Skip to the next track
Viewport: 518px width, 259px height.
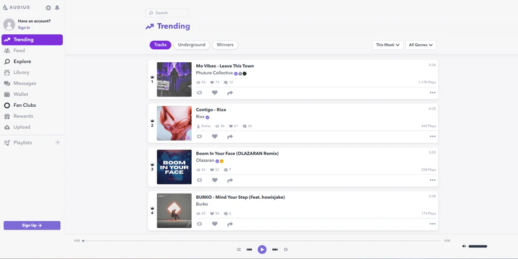click(275, 249)
